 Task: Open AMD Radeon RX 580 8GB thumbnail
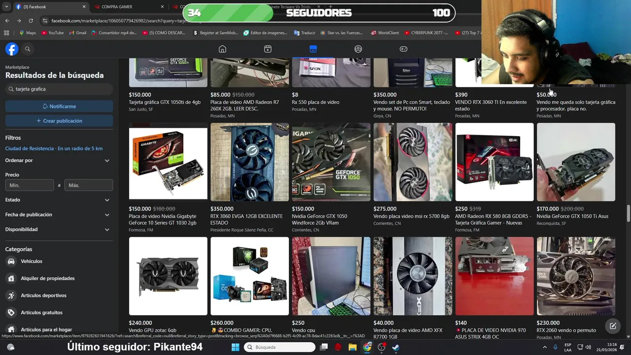494,162
